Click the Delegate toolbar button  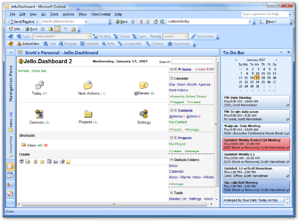tap(68, 44)
